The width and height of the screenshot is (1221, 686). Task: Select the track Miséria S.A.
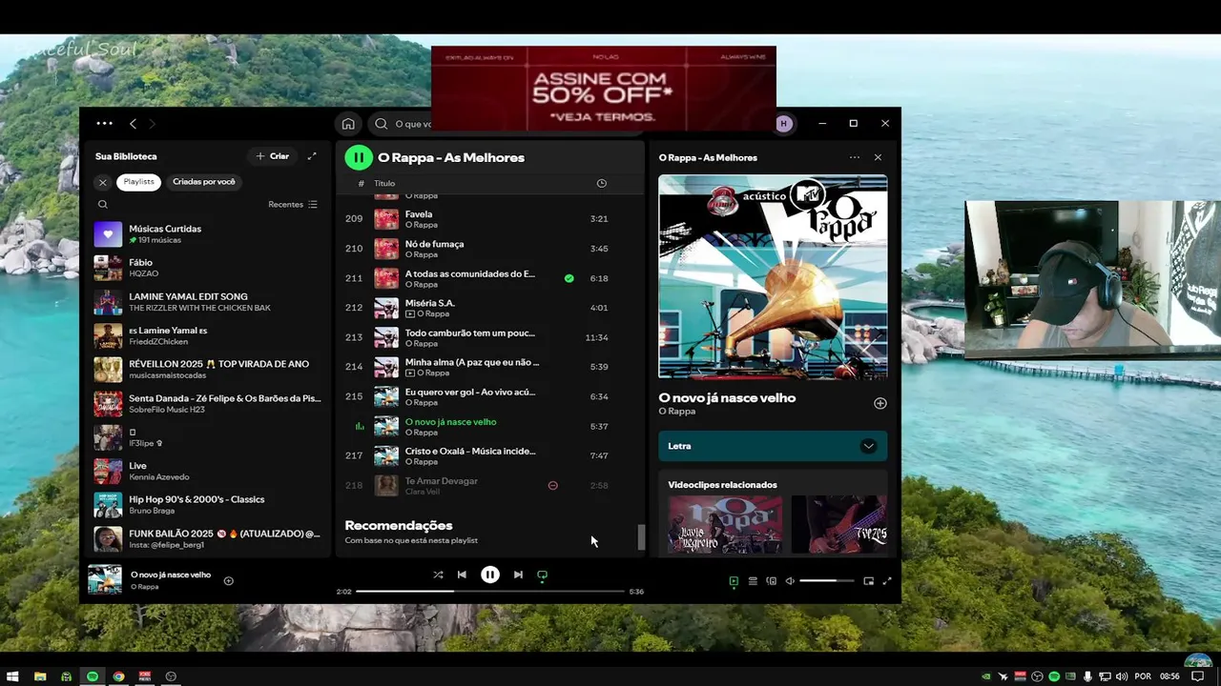coord(491,308)
